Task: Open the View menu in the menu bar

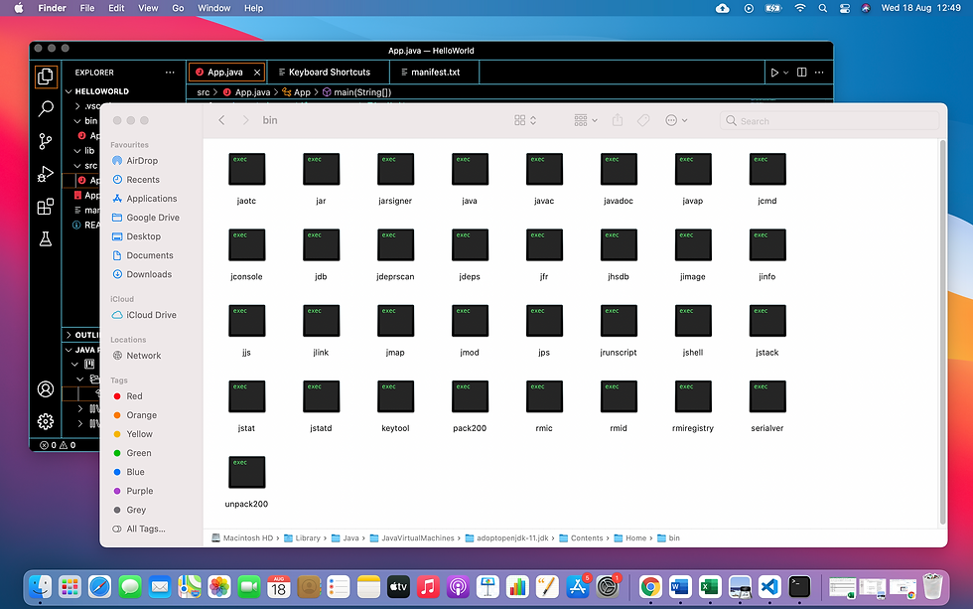Action: pos(148,8)
